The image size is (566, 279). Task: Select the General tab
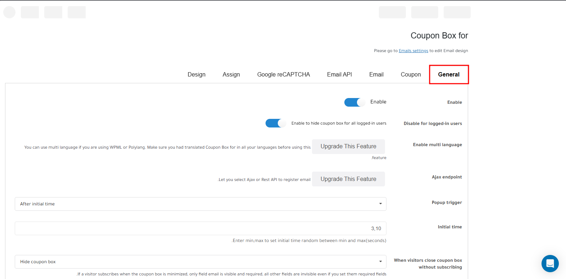pyautogui.click(x=449, y=74)
